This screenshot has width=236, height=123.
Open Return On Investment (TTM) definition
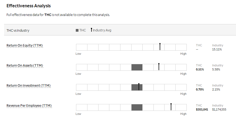(29, 85)
